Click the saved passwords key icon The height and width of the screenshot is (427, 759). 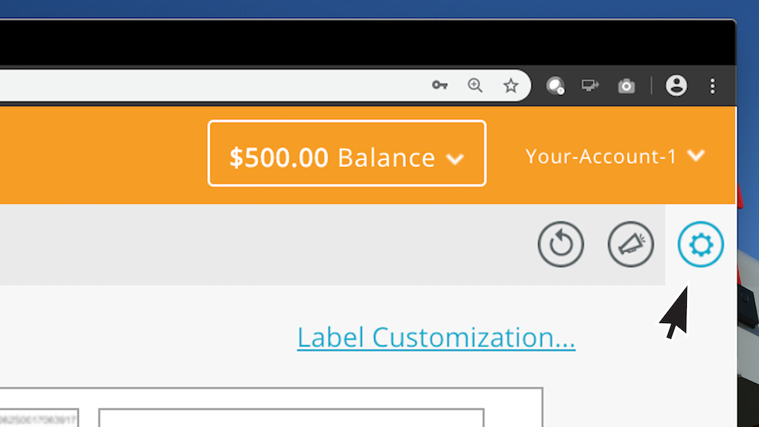(x=439, y=86)
